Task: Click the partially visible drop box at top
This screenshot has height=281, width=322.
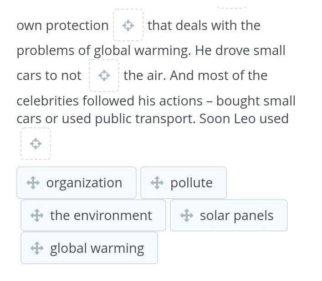Action: pos(232,6)
